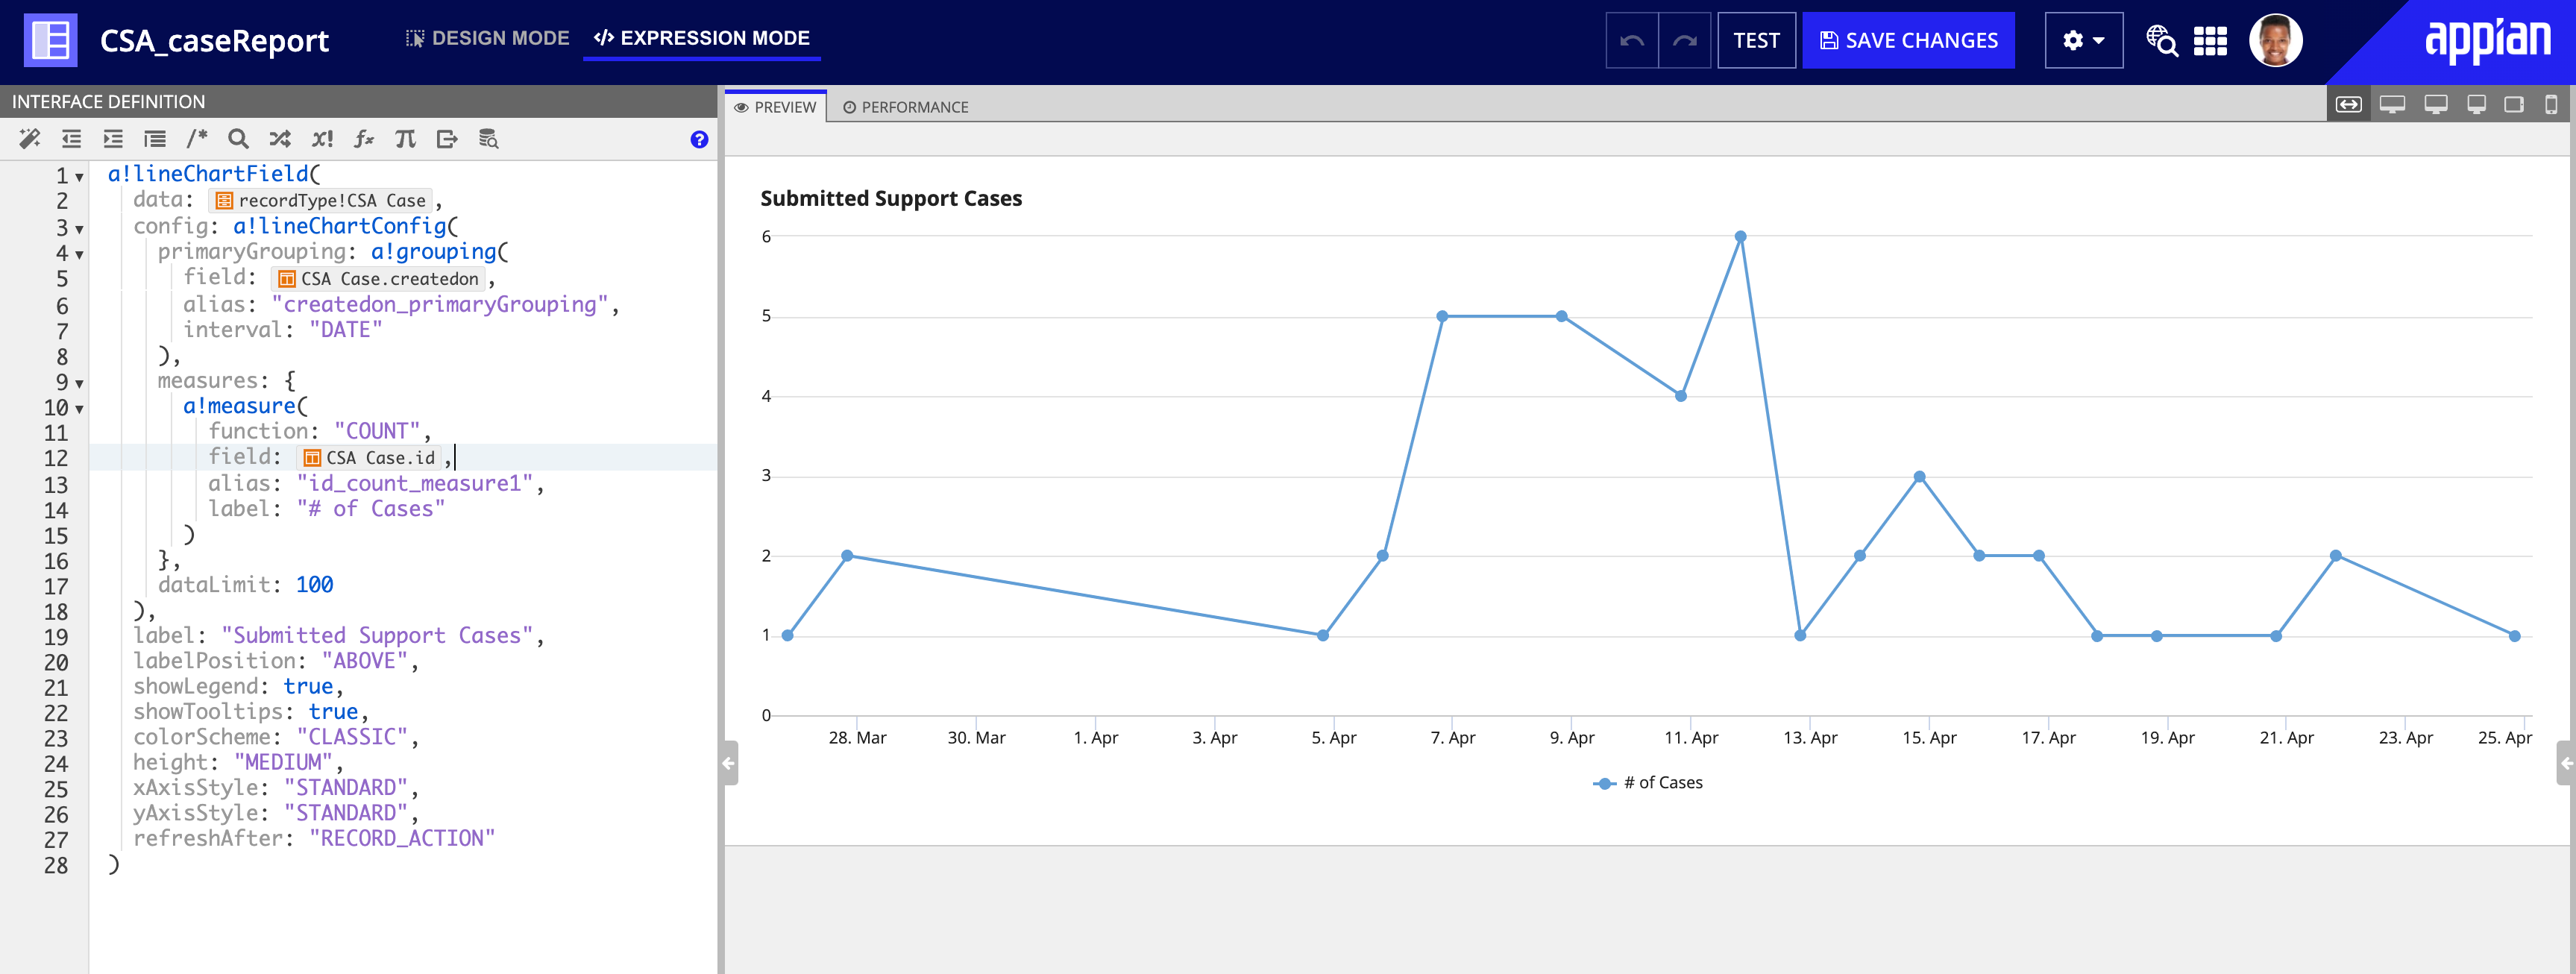Click the data point at value 3 near 15. Apr
The image size is (2576, 974).
click(1919, 477)
